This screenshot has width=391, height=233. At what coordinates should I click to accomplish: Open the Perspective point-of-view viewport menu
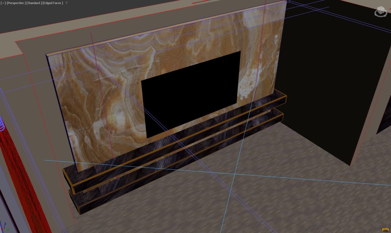click(16, 3)
